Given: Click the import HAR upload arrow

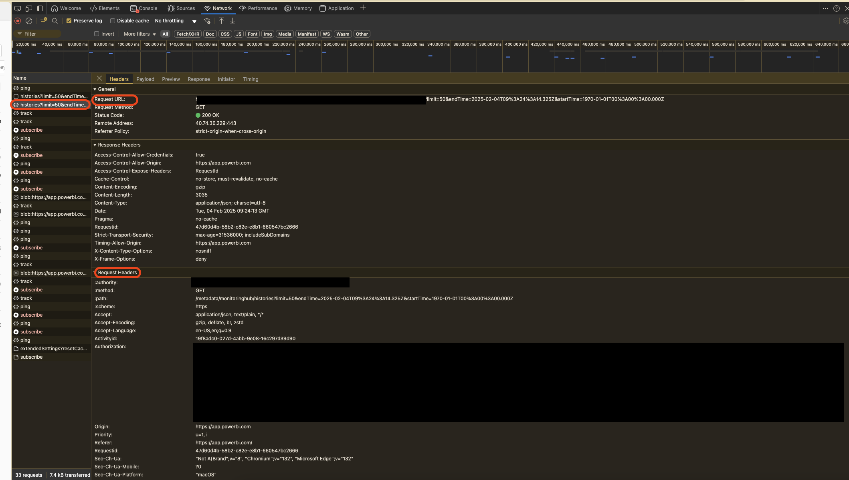Looking at the screenshot, I should click(221, 21).
